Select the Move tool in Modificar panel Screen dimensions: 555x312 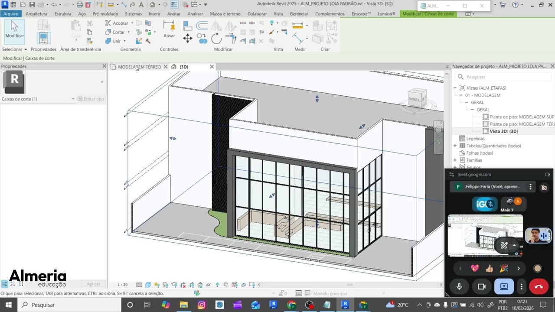click(187, 39)
